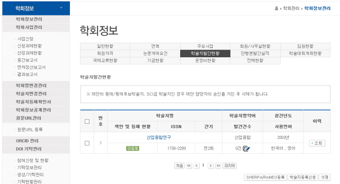The image size is (340, 184).
Task: Click the 학술지등록신청 button
Action: coord(303,177)
